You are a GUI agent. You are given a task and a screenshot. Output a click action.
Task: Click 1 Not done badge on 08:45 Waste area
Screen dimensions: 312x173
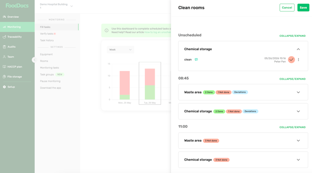(x=224, y=93)
